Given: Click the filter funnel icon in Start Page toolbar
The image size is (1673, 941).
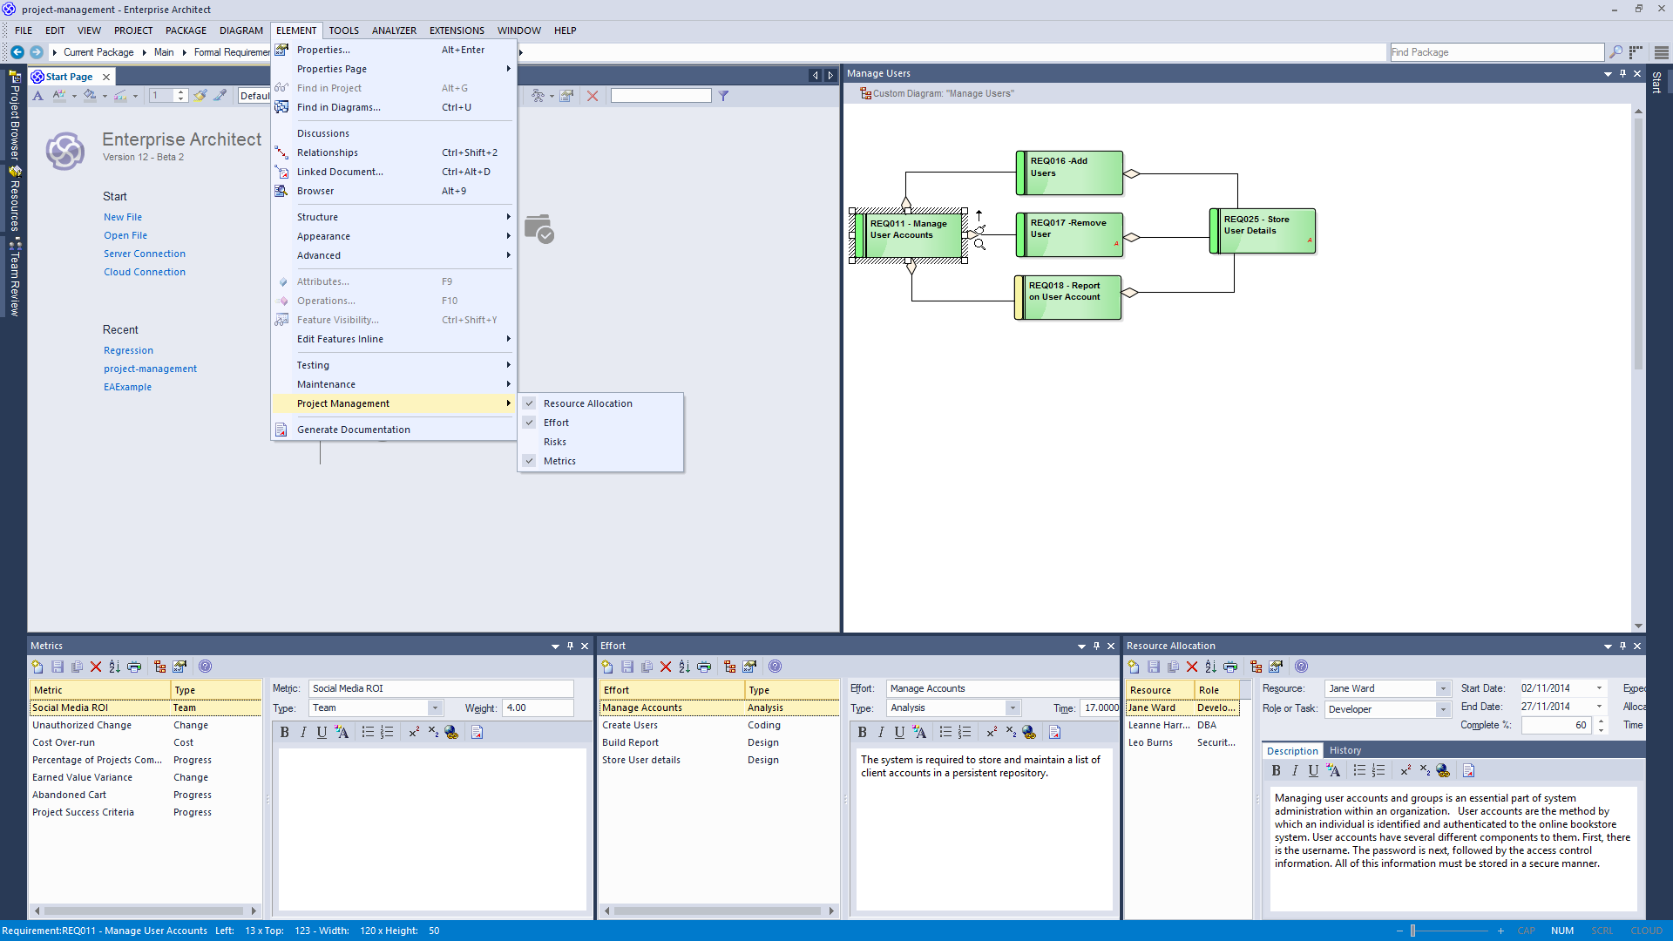Looking at the screenshot, I should pyautogui.click(x=723, y=96).
